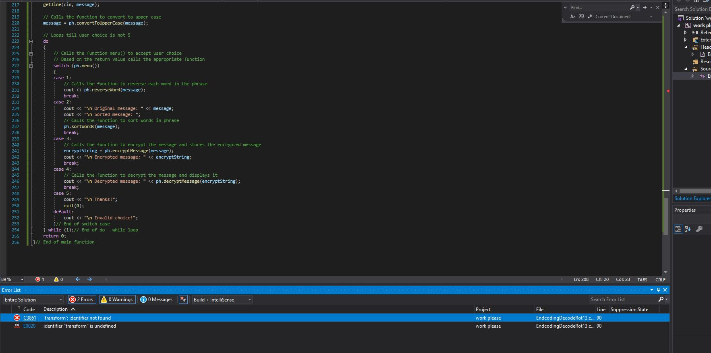711x353 pixels.
Task: Open the C3861 error code link
Action: tap(30, 318)
